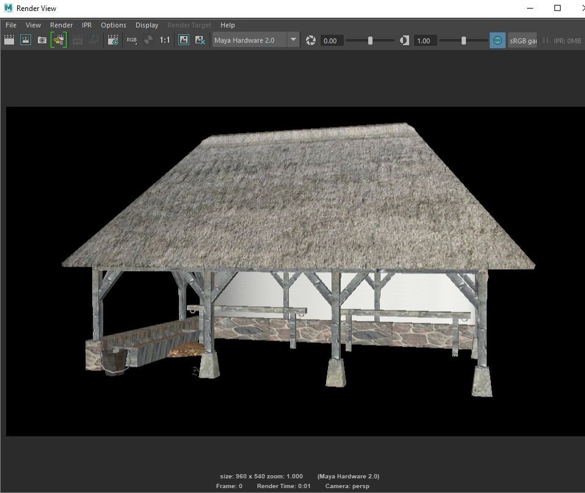Open the IPR menu
The image size is (585, 493).
point(87,25)
